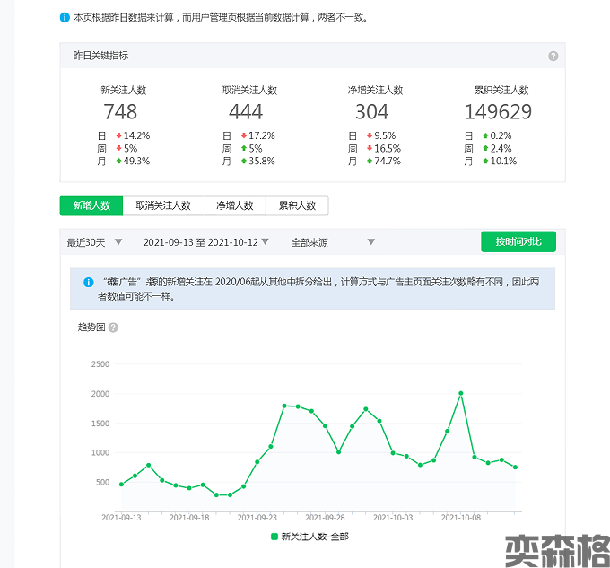Click the red down arrow beside 14.2%
This screenshot has height=568, width=610.
(118, 136)
